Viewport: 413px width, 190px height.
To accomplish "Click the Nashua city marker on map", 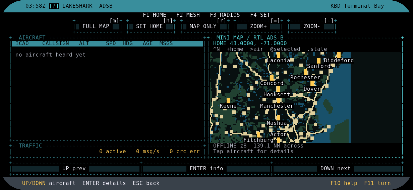I will click(278, 117).
